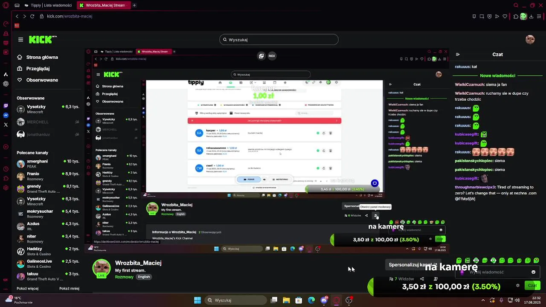Open GalineosLive recommended channel
The width and height of the screenshot is (546, 307).
click(48, 264)
